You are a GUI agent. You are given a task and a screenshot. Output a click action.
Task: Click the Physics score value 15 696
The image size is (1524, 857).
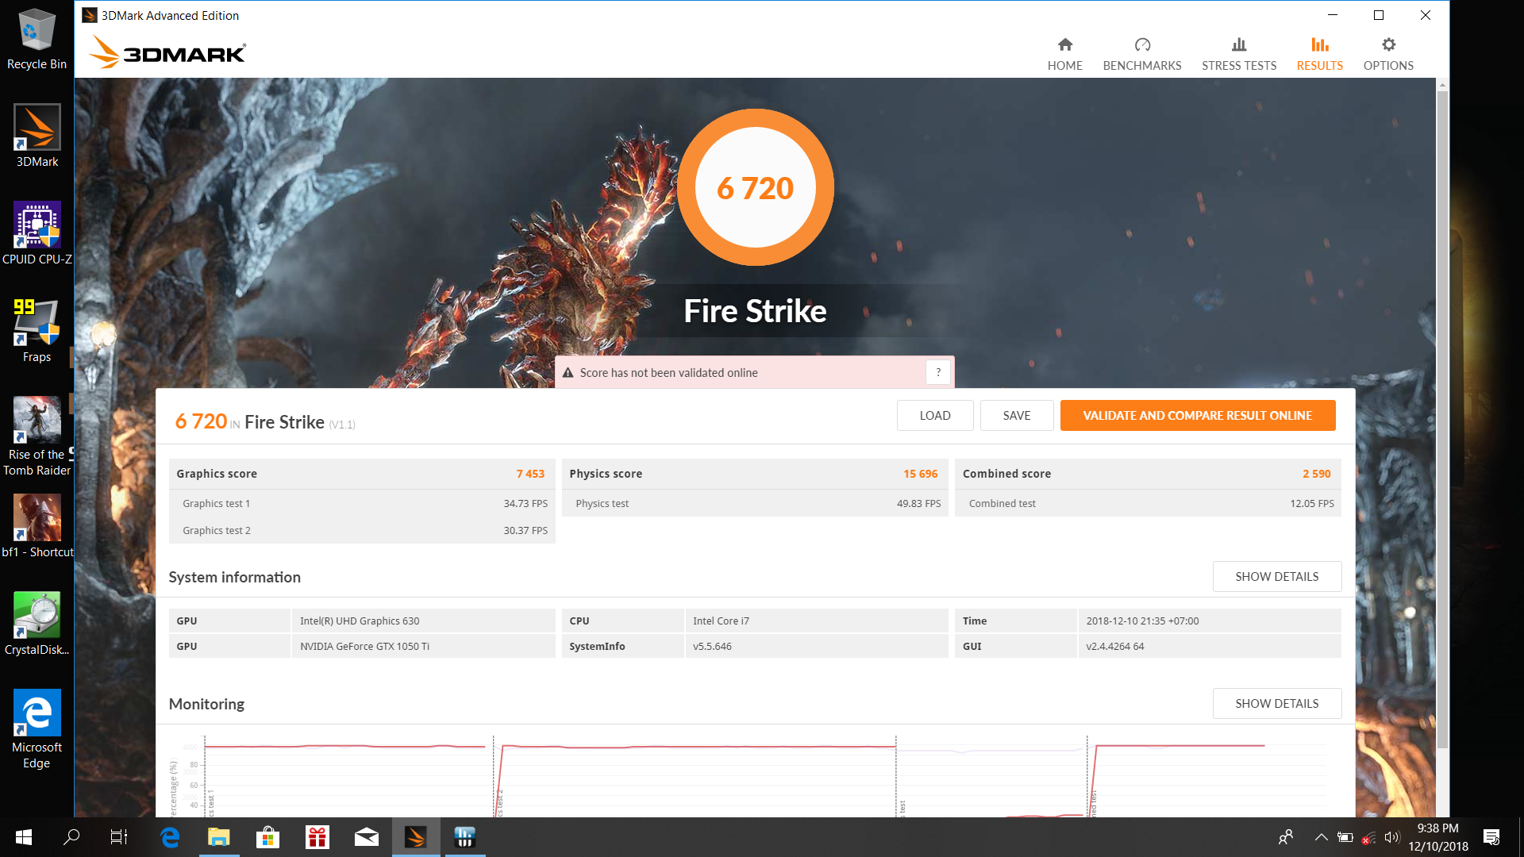pos(920,474)
